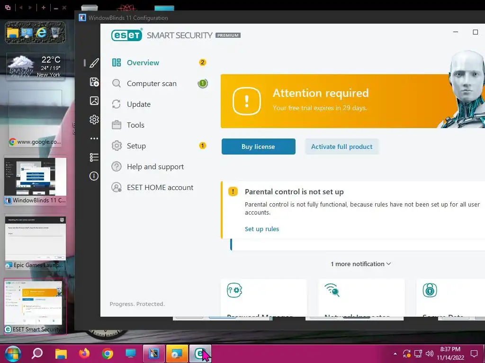Click the Attention required exclamation icon

pos(246,101)
